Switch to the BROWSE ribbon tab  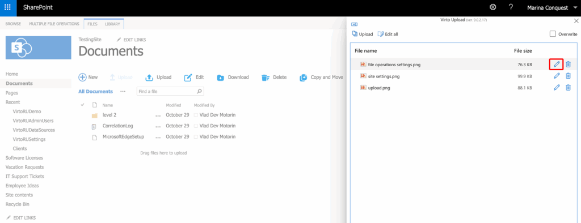pos(13,24)
